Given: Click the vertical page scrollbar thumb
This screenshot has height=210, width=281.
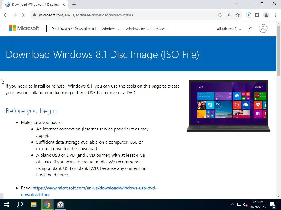Looking at the screenshot, I should [x=279, y=51].
